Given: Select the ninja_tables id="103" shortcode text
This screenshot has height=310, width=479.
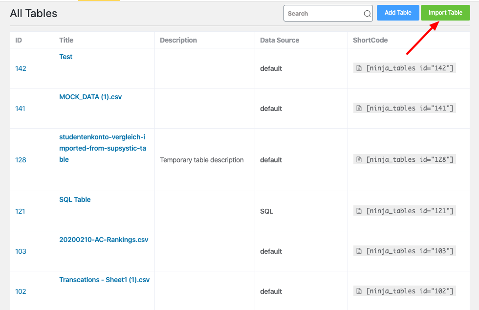Looking at the screenshot, I should tap(410, 251).
